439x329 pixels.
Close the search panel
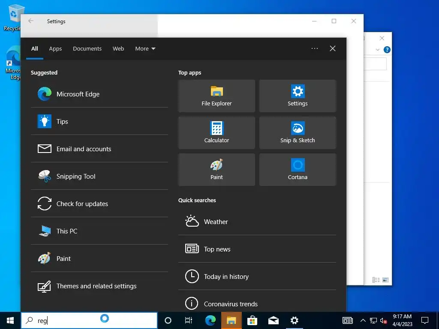tap(333, 49)
